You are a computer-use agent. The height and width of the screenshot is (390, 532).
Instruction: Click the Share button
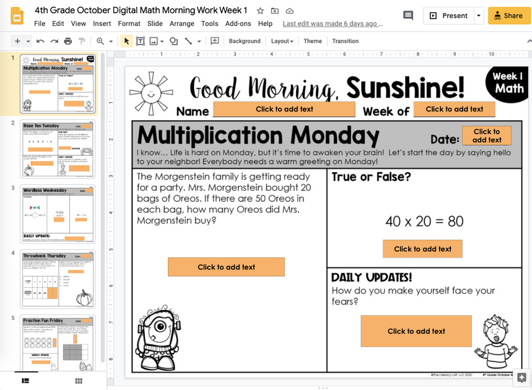pos(508,15)
